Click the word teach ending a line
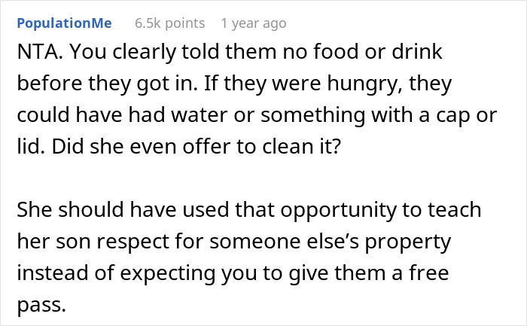The width and height of the screenshot is (527, 326). pos(455,210)
